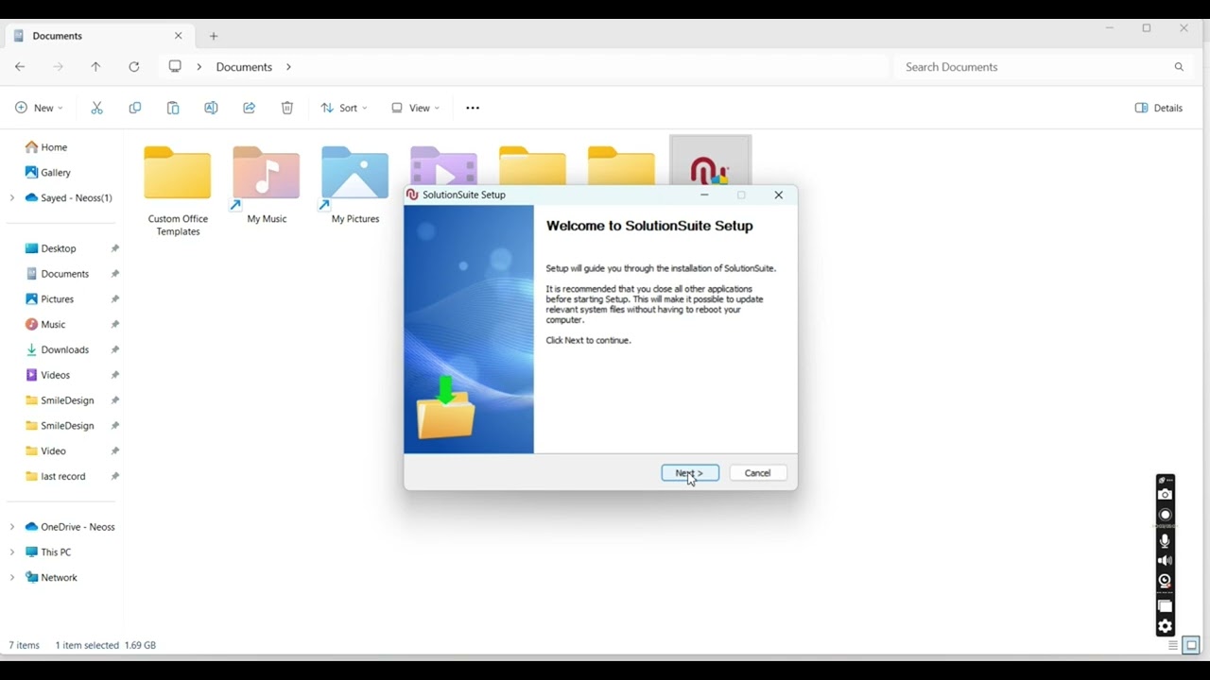1210x680 pixels.
Task: Click pin icon beside last record
Action: pyautogui.click(x=114, y=477)
